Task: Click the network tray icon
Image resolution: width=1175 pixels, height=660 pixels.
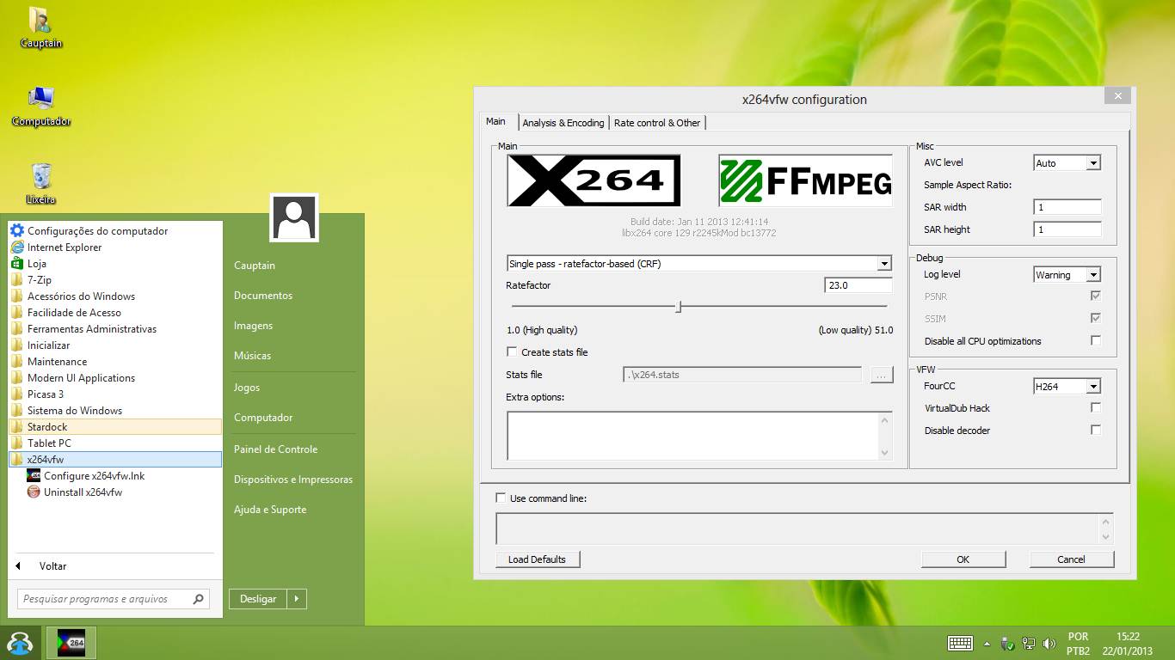Action: click(x=1029, y=643)
